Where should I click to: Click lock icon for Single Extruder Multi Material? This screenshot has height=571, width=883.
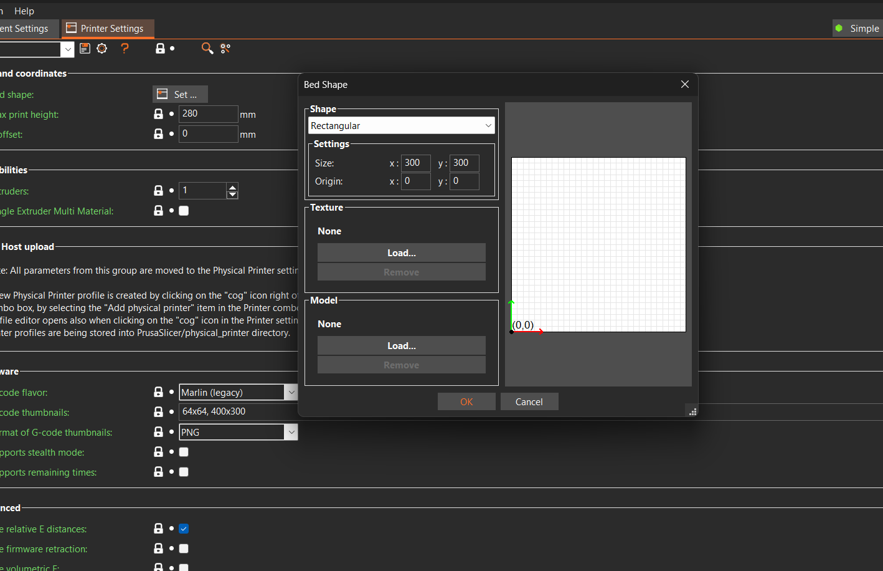158,211
